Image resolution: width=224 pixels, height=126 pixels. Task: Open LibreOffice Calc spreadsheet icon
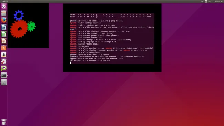(x=4, y=34)
